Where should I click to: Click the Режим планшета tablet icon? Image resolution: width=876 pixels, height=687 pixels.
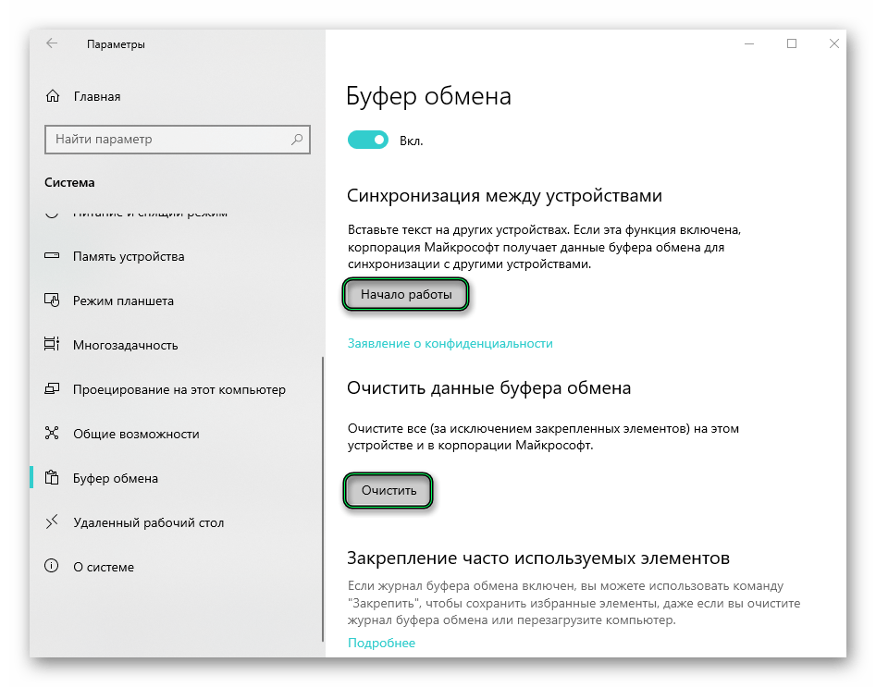53,301
